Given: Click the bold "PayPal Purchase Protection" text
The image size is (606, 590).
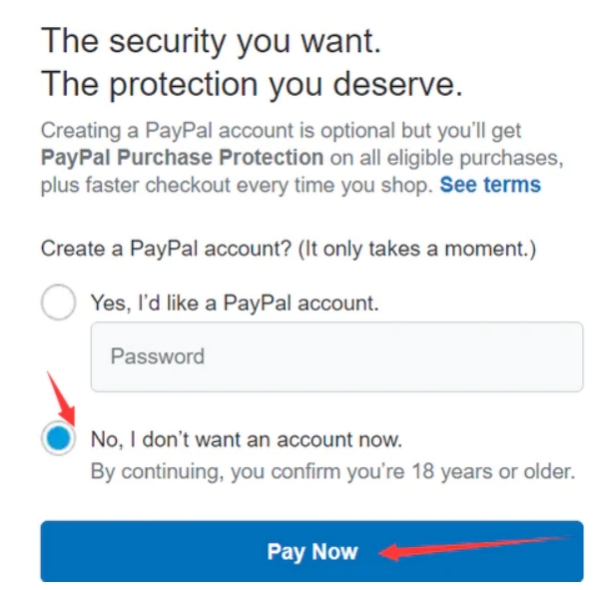Looking at the screenshot, I should pos(182,158).
